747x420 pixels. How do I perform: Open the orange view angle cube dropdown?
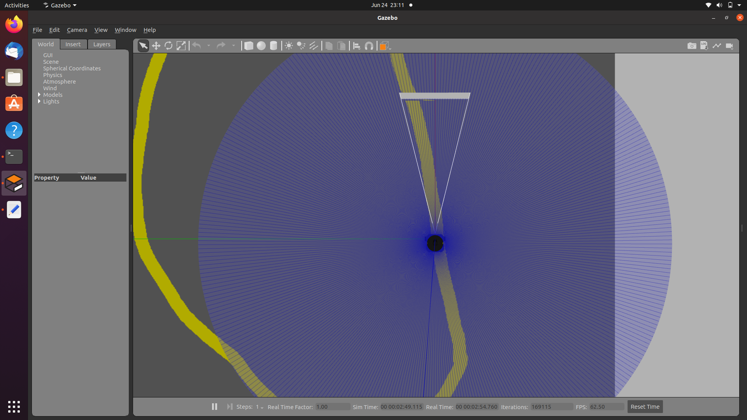pos(385,46)
